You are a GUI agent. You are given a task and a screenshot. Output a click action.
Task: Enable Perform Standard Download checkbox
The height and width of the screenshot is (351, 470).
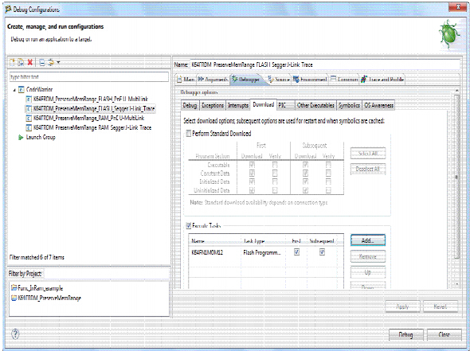(189, 133)
